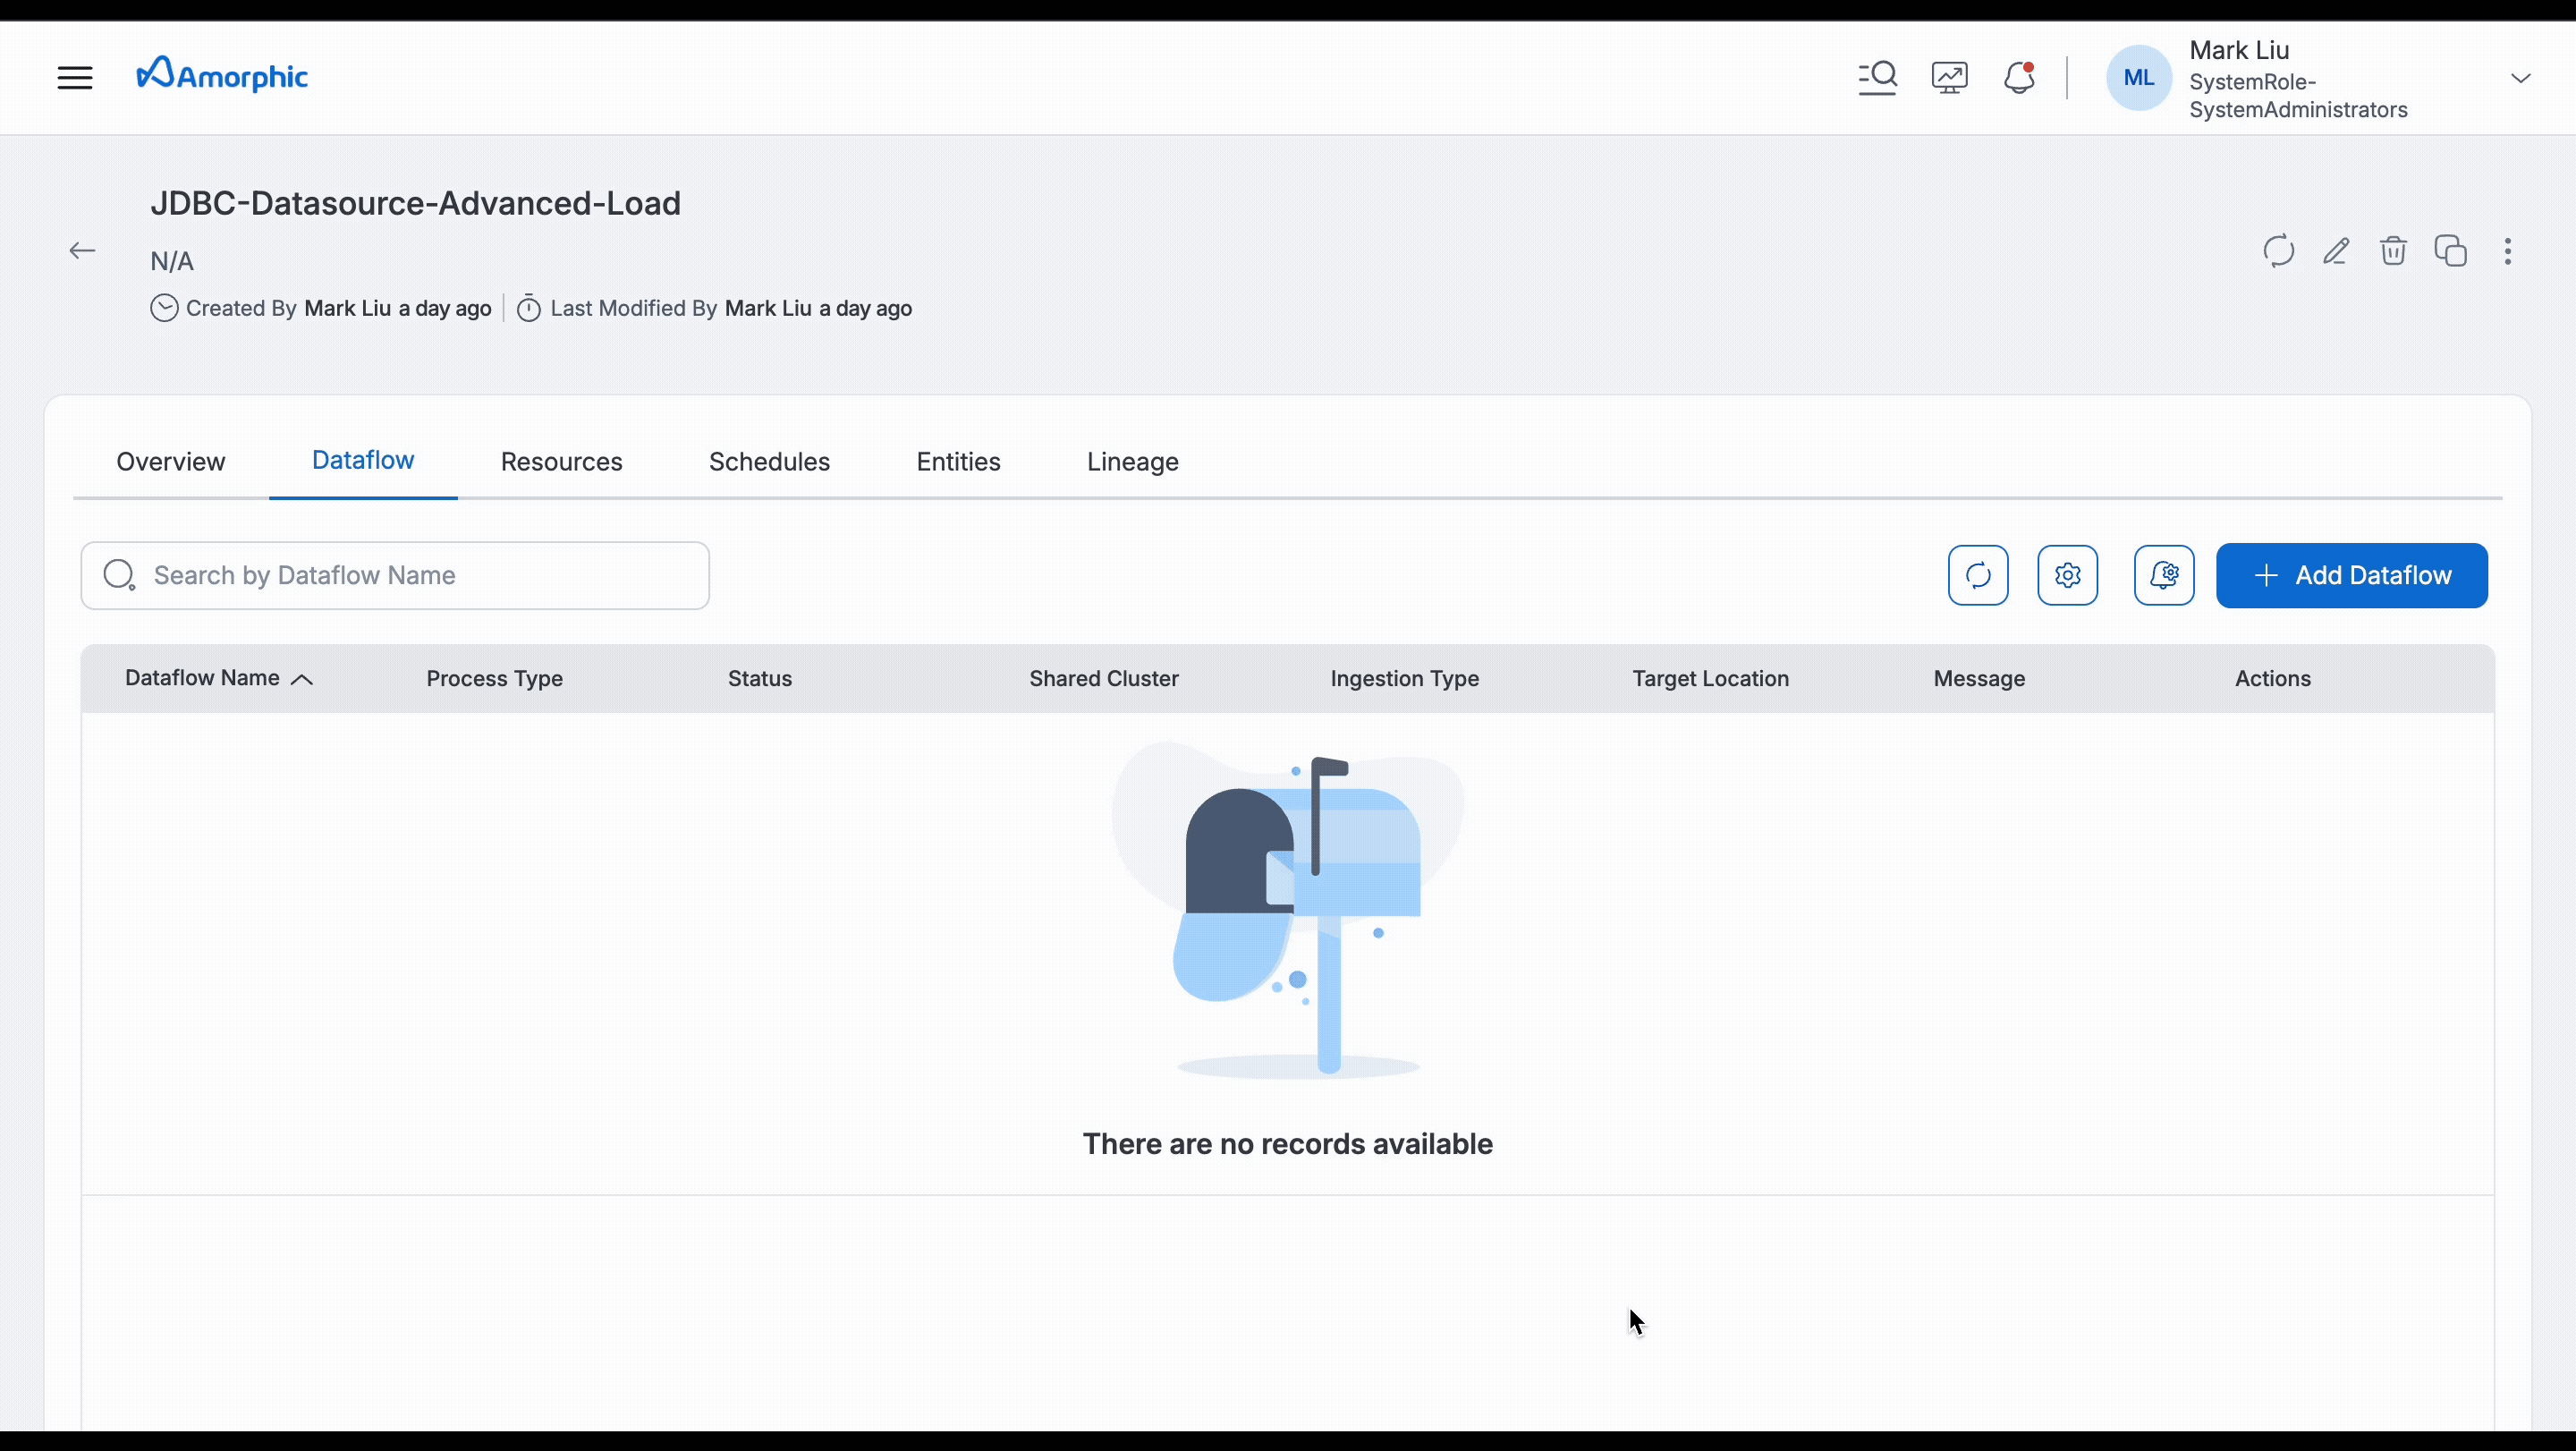Clone the job using the copy icon
Viewport: 2576px width, 1451px height.
point(2451,251)
